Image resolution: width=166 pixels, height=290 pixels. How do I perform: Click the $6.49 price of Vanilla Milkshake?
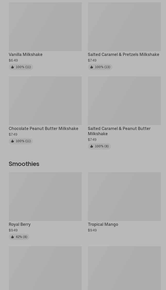click(x=13, y=60)
